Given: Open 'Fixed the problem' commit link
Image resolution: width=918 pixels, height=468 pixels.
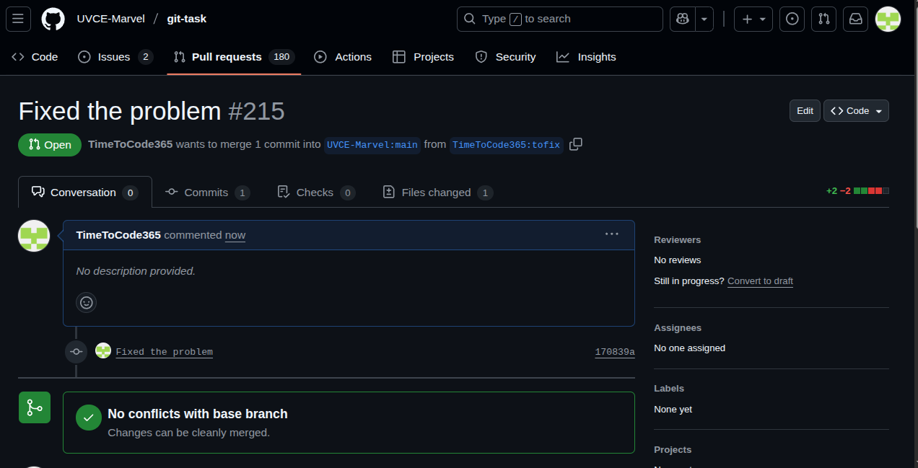Looking at the screenshot, I should (164, 352).
